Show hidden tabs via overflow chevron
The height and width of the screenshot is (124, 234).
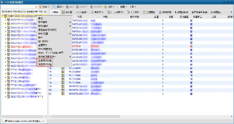point(231,12)
